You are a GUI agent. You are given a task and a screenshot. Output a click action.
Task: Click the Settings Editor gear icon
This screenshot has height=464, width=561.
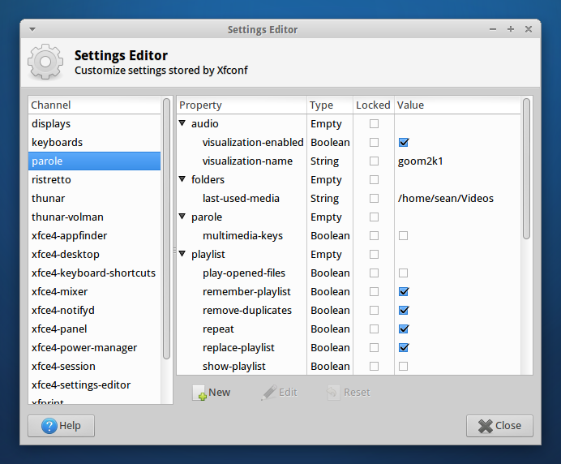point(45,62)
